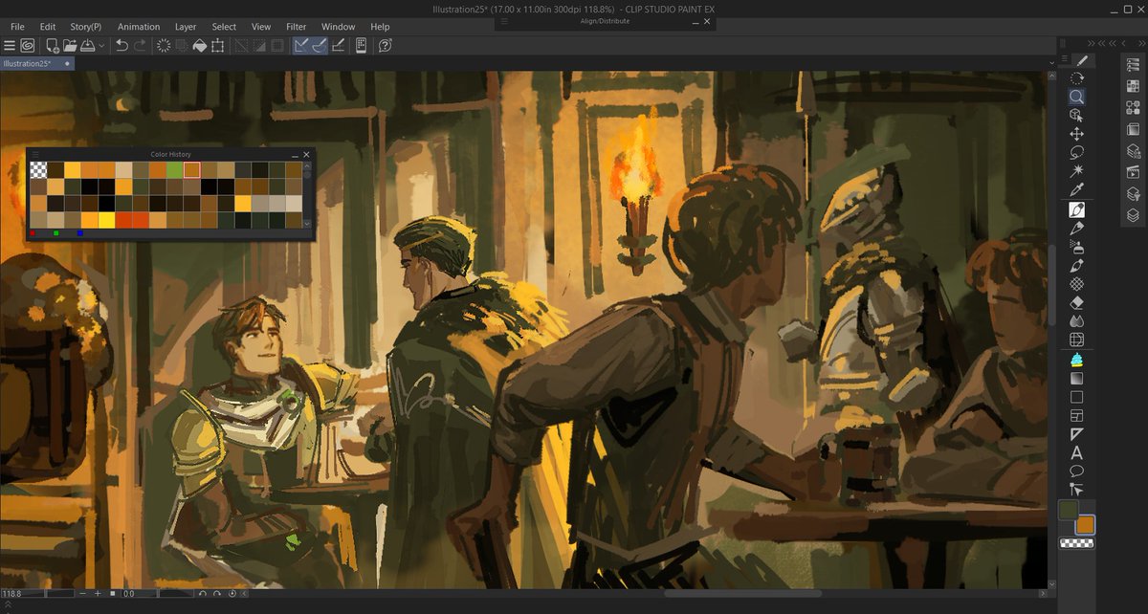
Task: Click Invert selected area icon
Action: coord(259,45)
